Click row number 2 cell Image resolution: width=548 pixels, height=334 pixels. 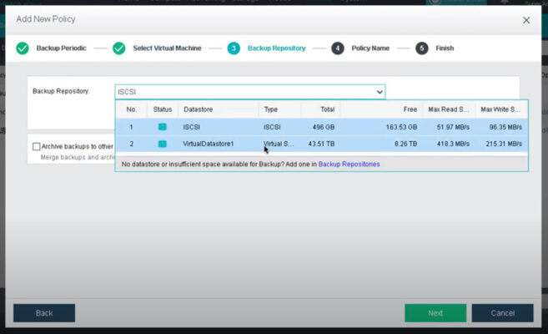click(x=132, y=144)
